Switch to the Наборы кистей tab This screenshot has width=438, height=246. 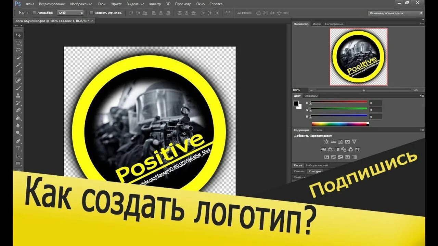coord(317,165)
